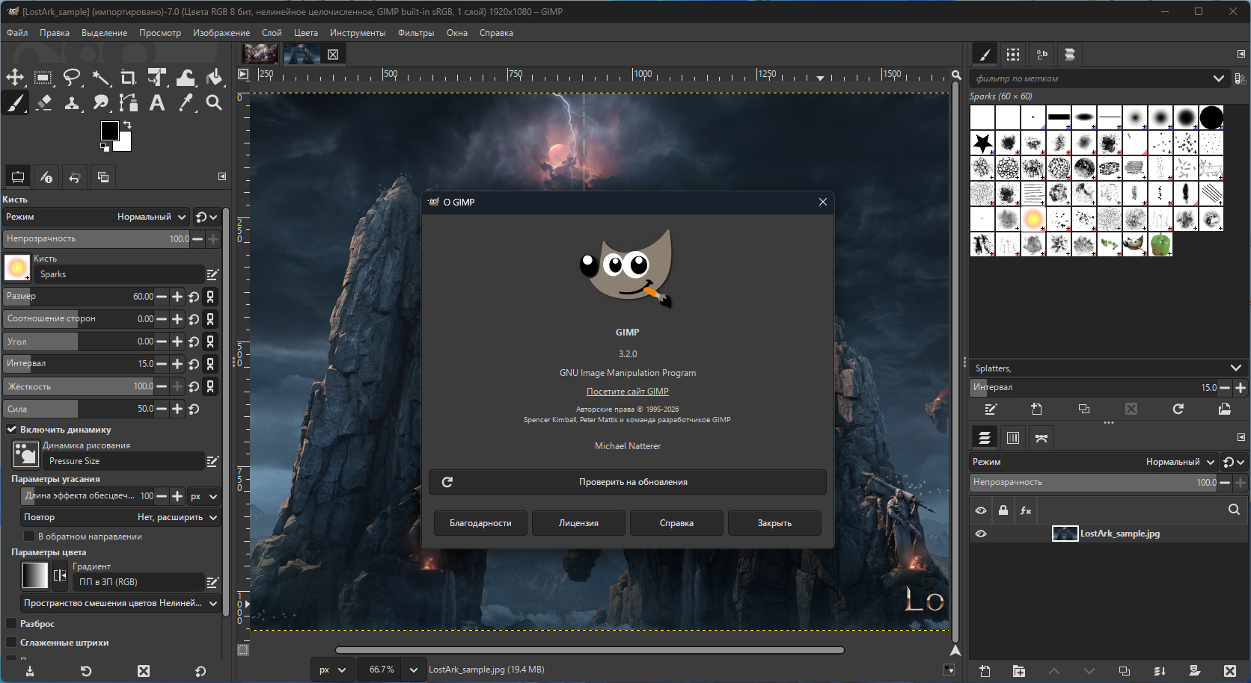Image resolution: width=1251 pixels, height=683 pixels.
Task: Expand the 'Повтор' repeat dropdown
Action: pyautogui.click(x=120, y=517)
